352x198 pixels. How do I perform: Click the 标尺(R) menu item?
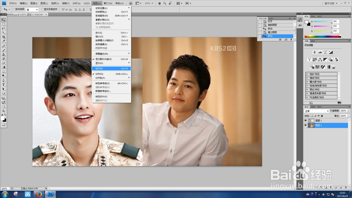111,68
